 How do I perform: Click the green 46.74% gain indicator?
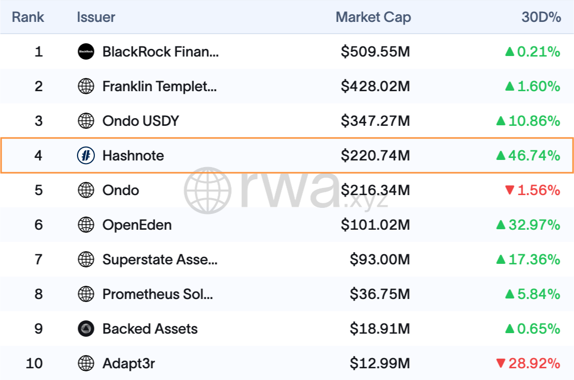click(x=527, y=155)
